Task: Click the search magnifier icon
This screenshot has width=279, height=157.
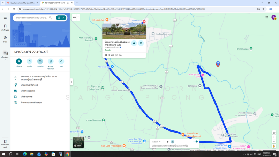Action: coord(50,18)
